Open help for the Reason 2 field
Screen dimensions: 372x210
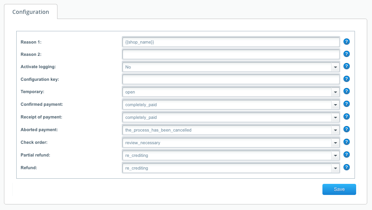click(346, 54)
